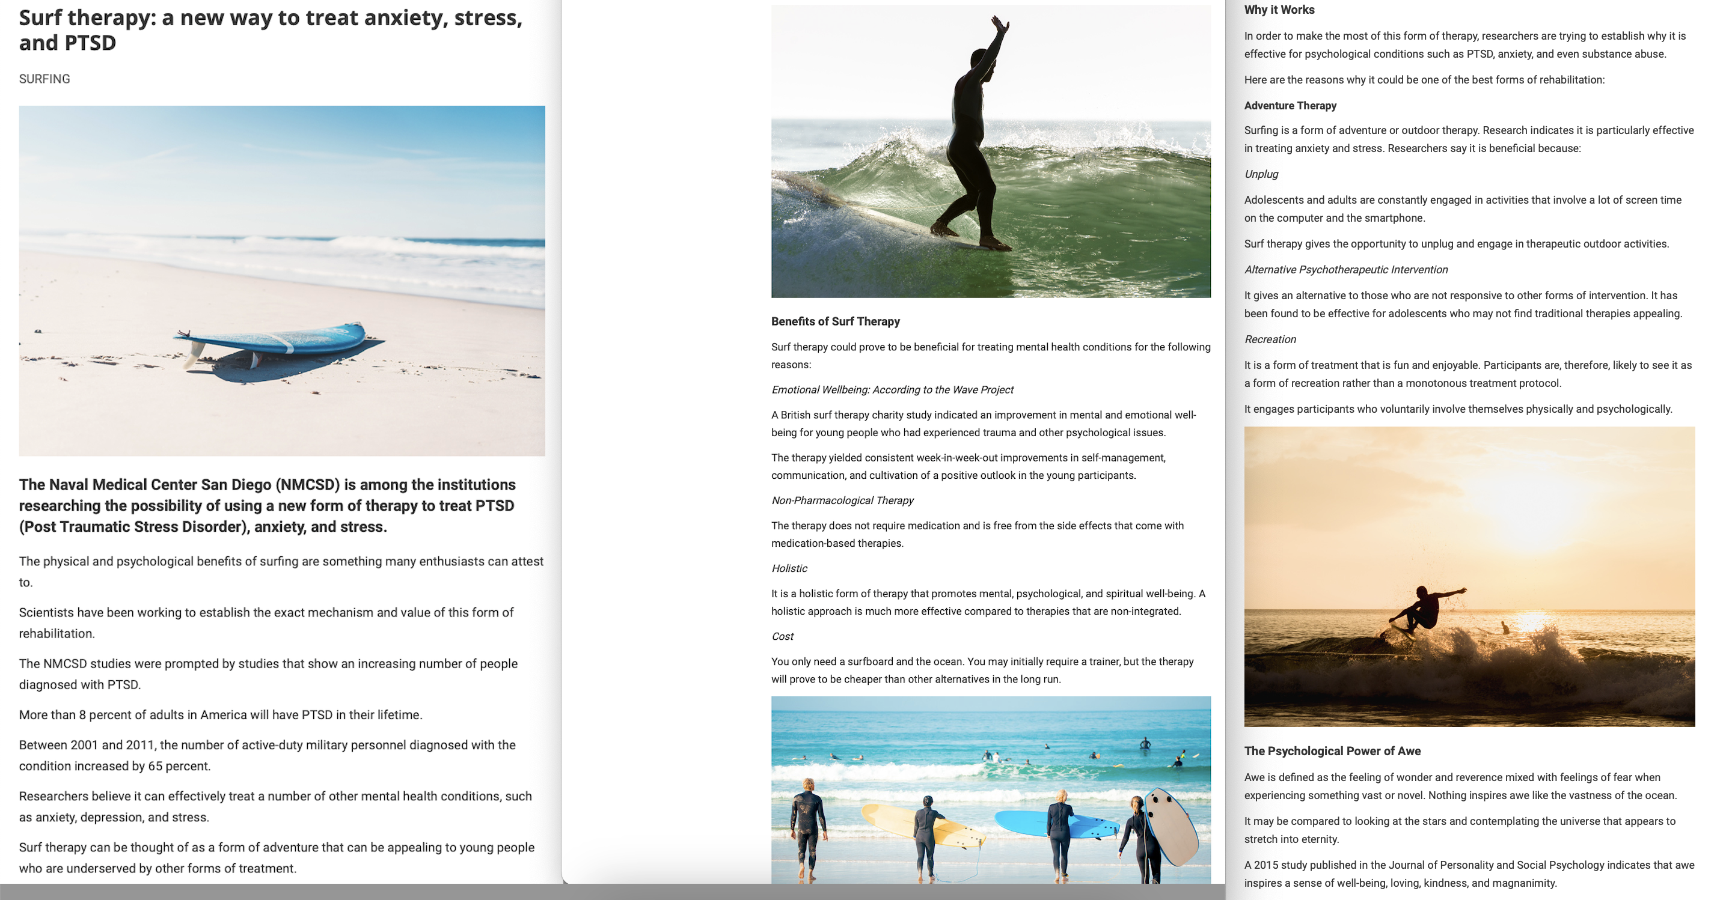The image size is (1729, 900).
Task: Click 'Emotional Wellbeing: According to the Wave Project'
Action: (x=892, y=390)
